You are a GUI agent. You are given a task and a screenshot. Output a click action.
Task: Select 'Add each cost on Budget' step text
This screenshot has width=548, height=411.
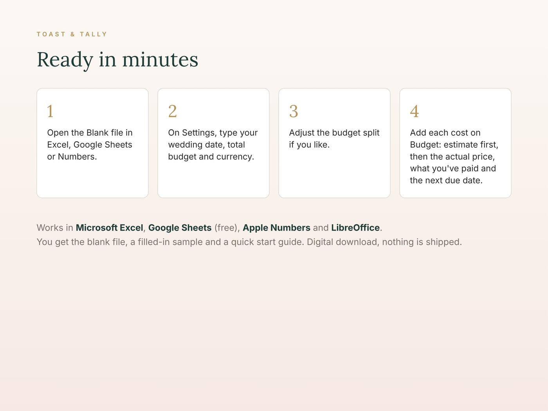(454, 157)
